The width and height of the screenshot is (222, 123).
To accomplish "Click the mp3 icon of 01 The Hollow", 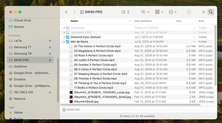I will [71, 46].
